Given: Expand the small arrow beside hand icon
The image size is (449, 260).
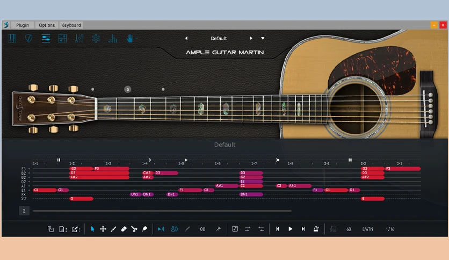Looking at the screenshot, I should 136,38.
